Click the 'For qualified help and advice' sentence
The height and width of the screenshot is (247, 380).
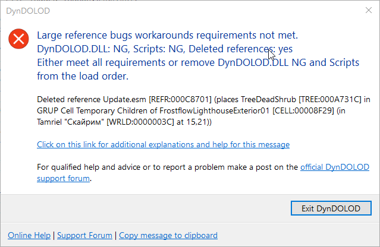(167, 167)
